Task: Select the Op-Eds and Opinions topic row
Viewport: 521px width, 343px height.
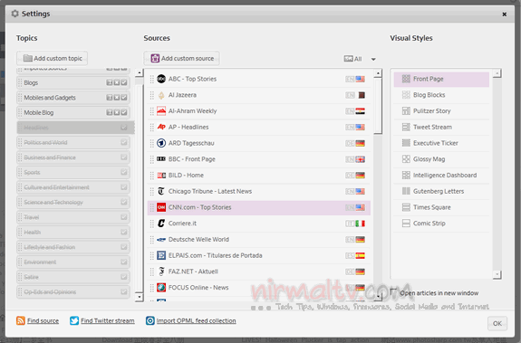Action: click(x=73, y=292)
